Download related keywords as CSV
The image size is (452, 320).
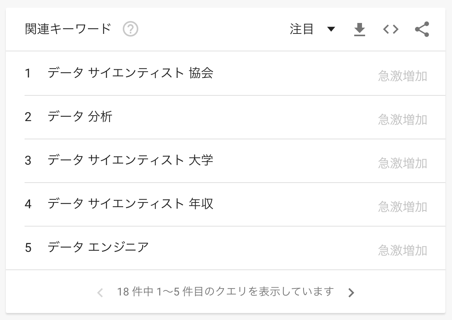coord(359,30)
